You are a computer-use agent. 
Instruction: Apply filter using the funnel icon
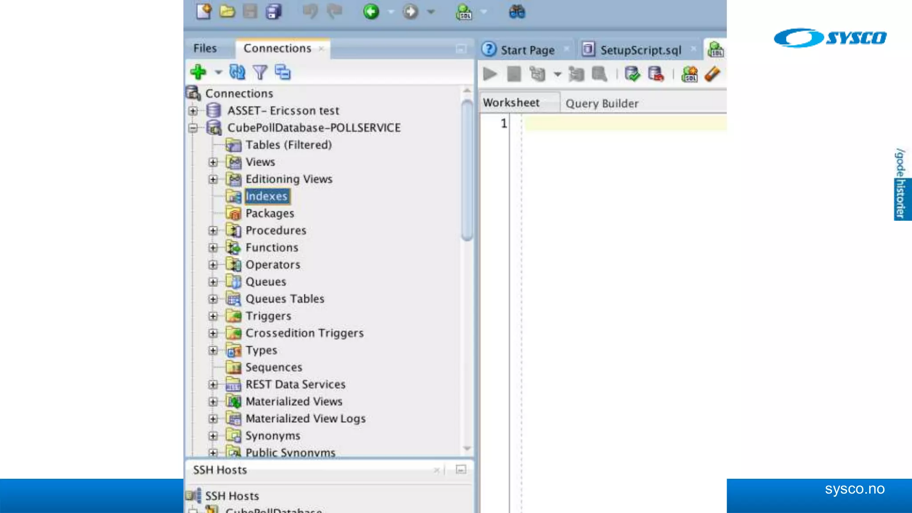tap(260, 72)
